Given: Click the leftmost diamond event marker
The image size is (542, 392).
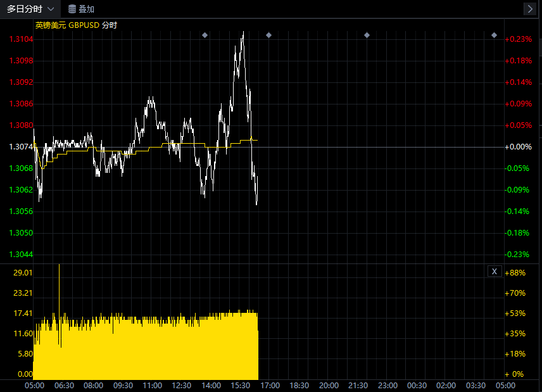Looking at the screenshot, I should coord(205,35).
